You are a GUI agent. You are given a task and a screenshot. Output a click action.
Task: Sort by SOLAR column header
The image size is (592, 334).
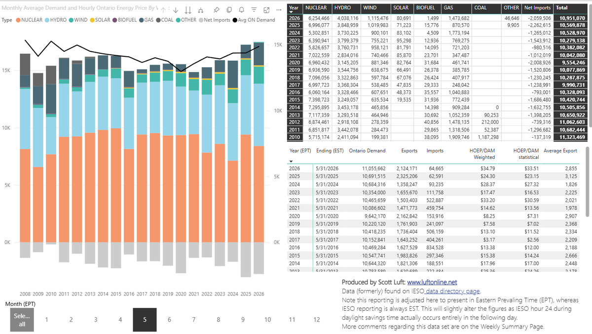click(x=402, y=8)
